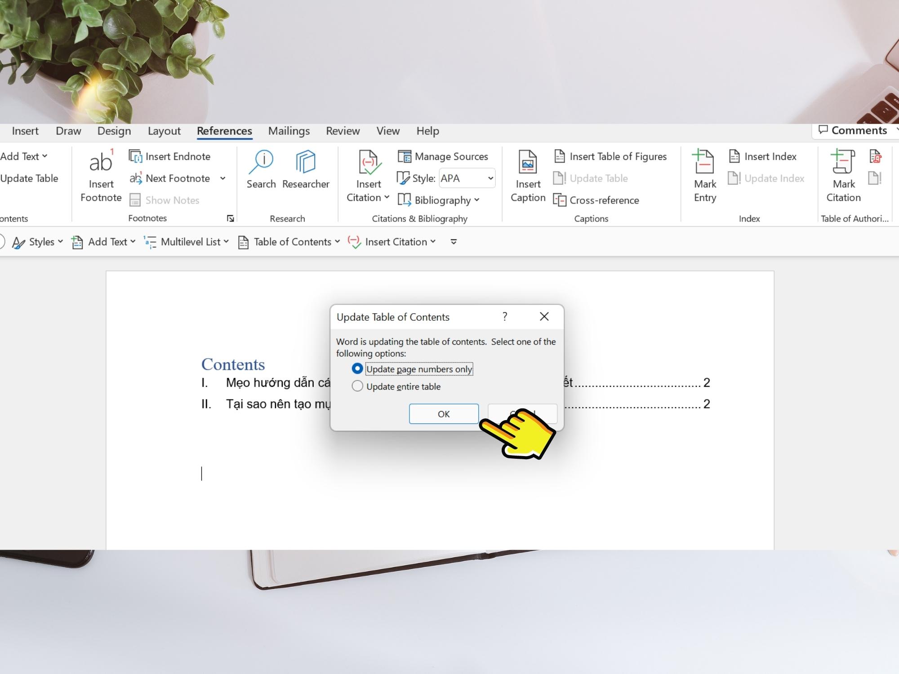The image size is (899, 674).
Task: Click the References ribbon tab
Action: 224,131
